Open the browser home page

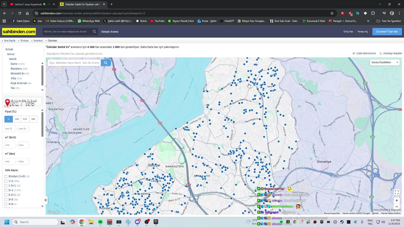click(x=27, y=13)
